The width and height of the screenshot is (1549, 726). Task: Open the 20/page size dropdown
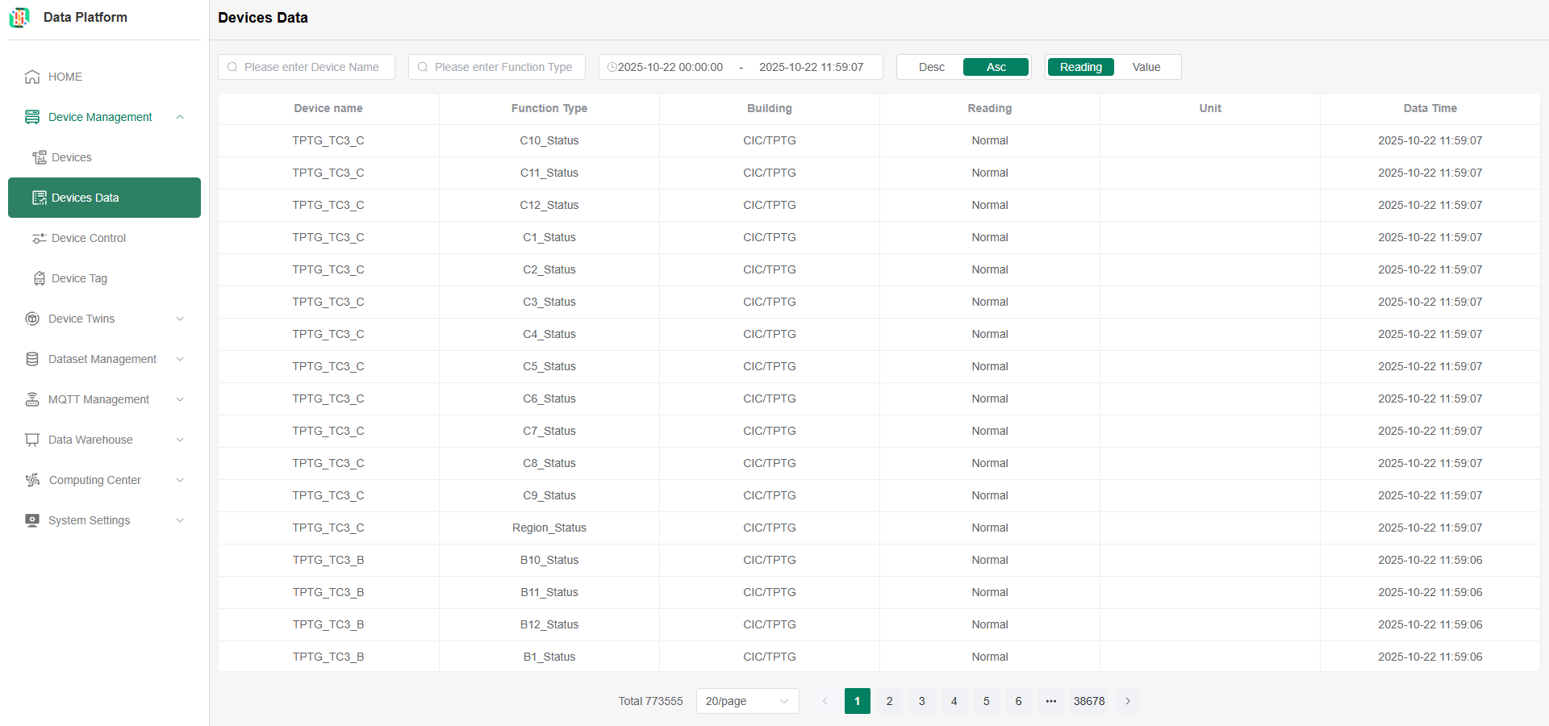tap(746, 701)
